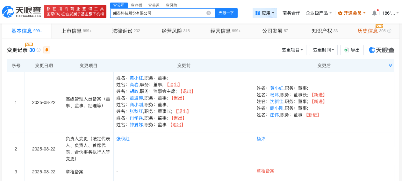Image resolution: width=402 pixels, height=181 pixels.
Task: Click the 变更项目 column header
Action: [x=89, y=66]
